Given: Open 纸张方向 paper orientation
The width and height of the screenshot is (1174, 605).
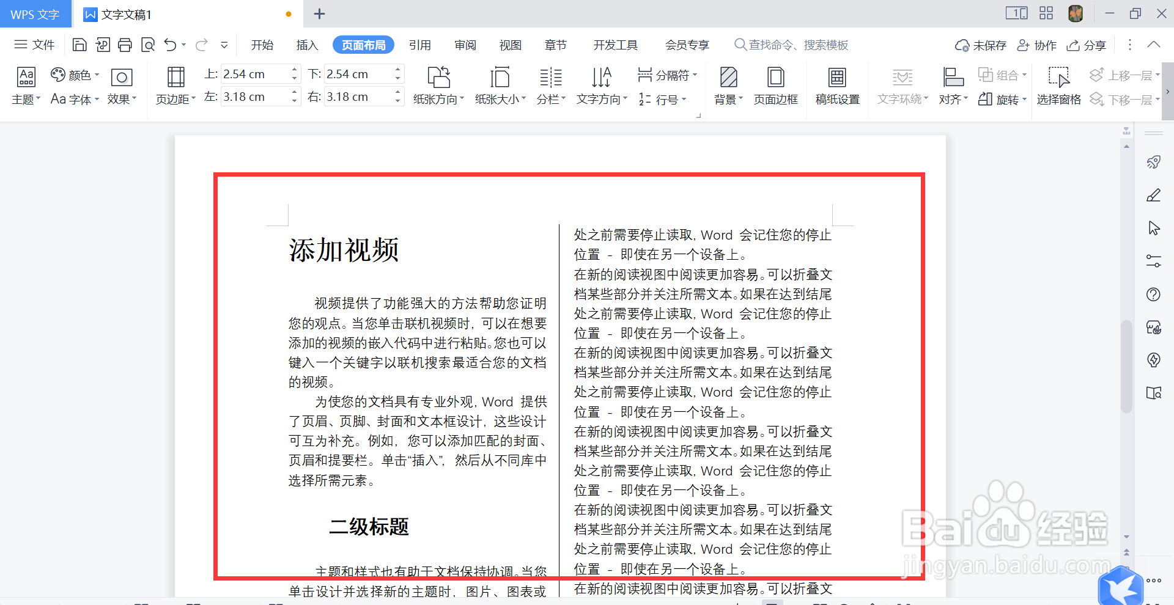Looking at the screenshot, I should tap(438, 86).
